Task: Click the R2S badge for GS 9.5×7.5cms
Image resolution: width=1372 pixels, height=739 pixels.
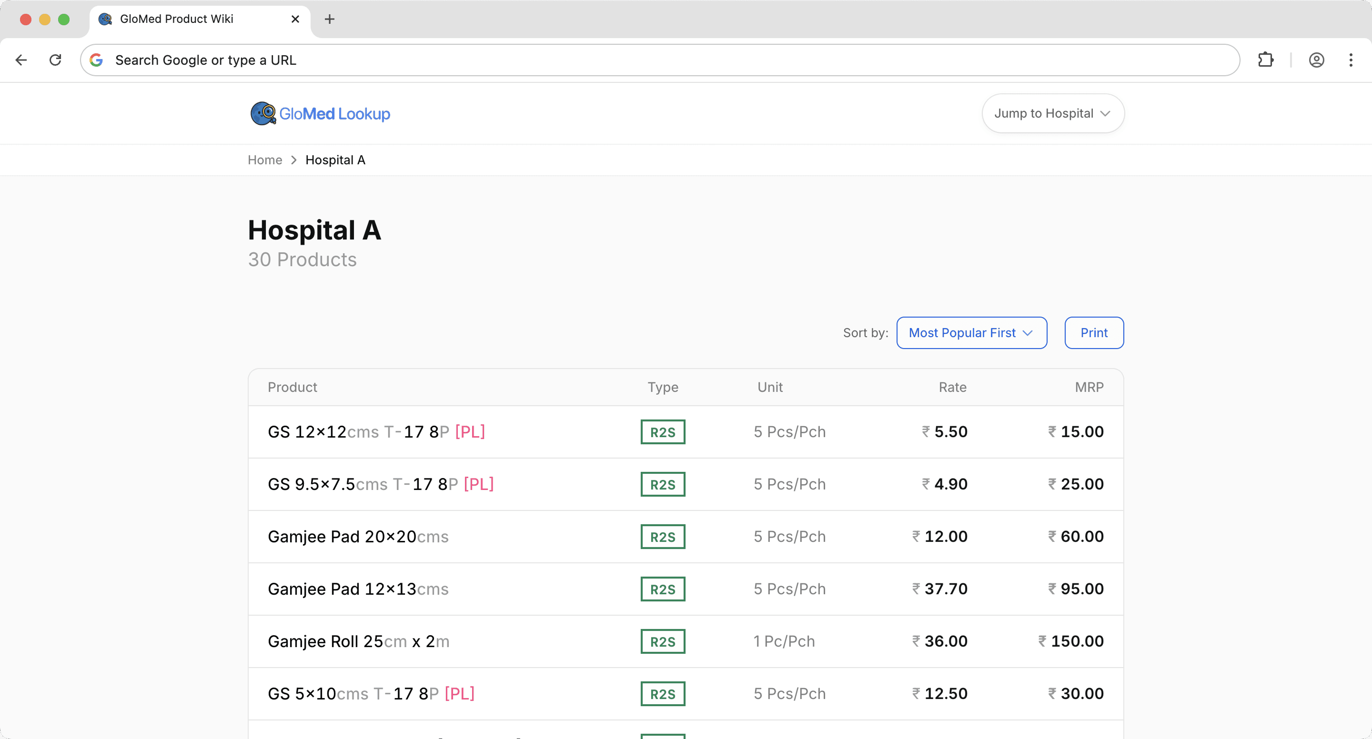Action: (x=663, y=485)
